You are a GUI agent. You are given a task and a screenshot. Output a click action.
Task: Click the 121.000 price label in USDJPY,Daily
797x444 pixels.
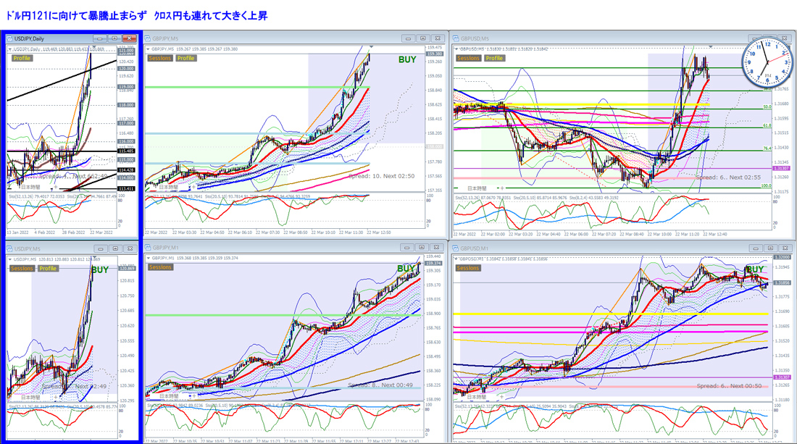[x=126, y=51]
